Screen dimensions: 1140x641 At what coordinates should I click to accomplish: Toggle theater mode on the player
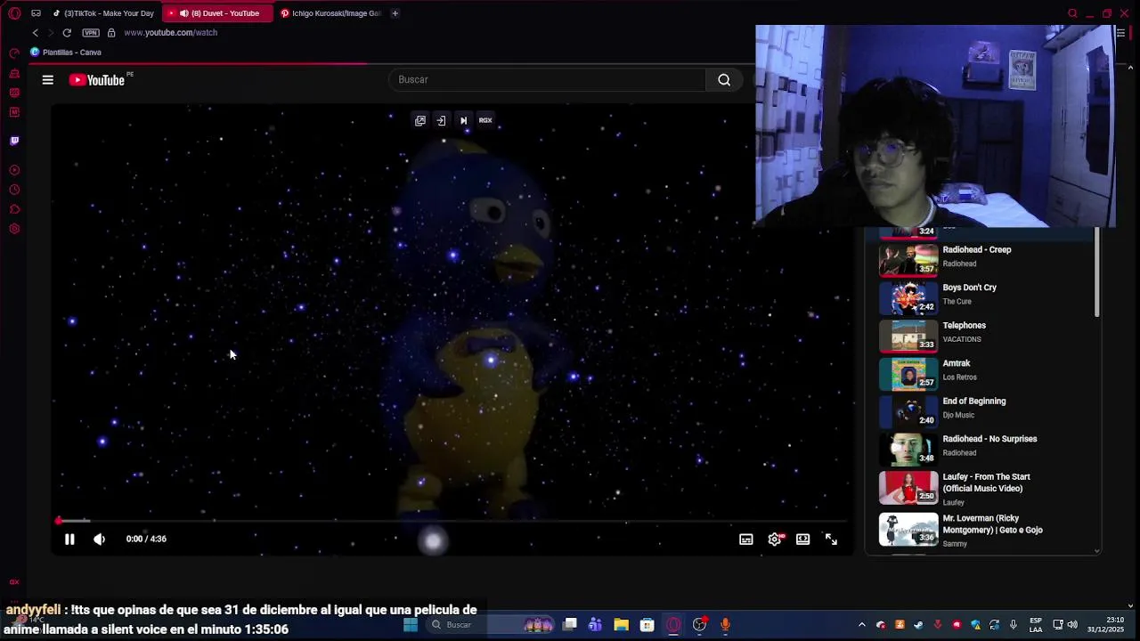pyautogui.click(x=803, y=540)
